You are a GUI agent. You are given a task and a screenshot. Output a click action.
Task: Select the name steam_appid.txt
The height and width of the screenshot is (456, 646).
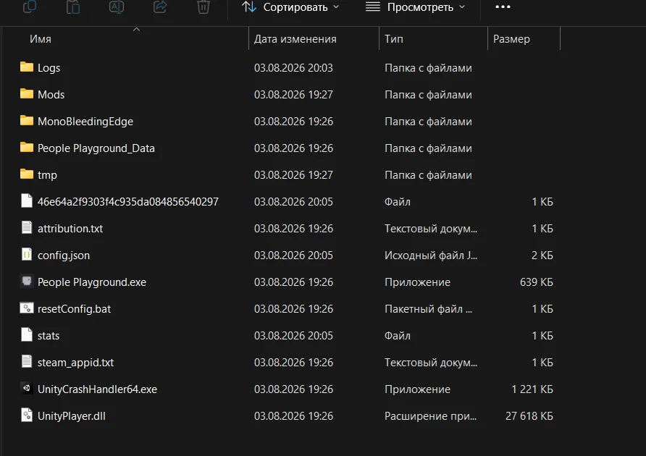tap(75, 363)
